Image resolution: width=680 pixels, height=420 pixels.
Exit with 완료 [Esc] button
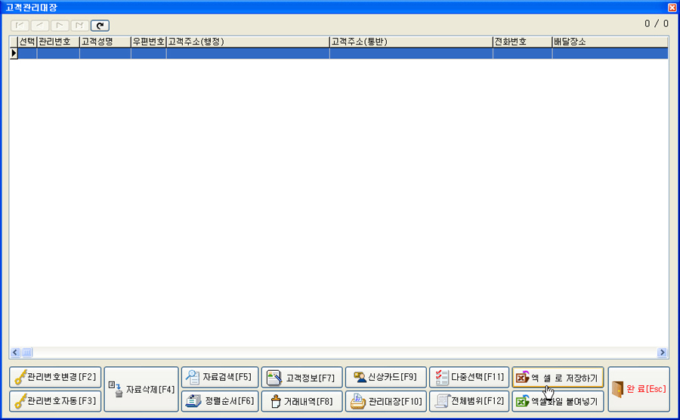[x=638, y=389]
